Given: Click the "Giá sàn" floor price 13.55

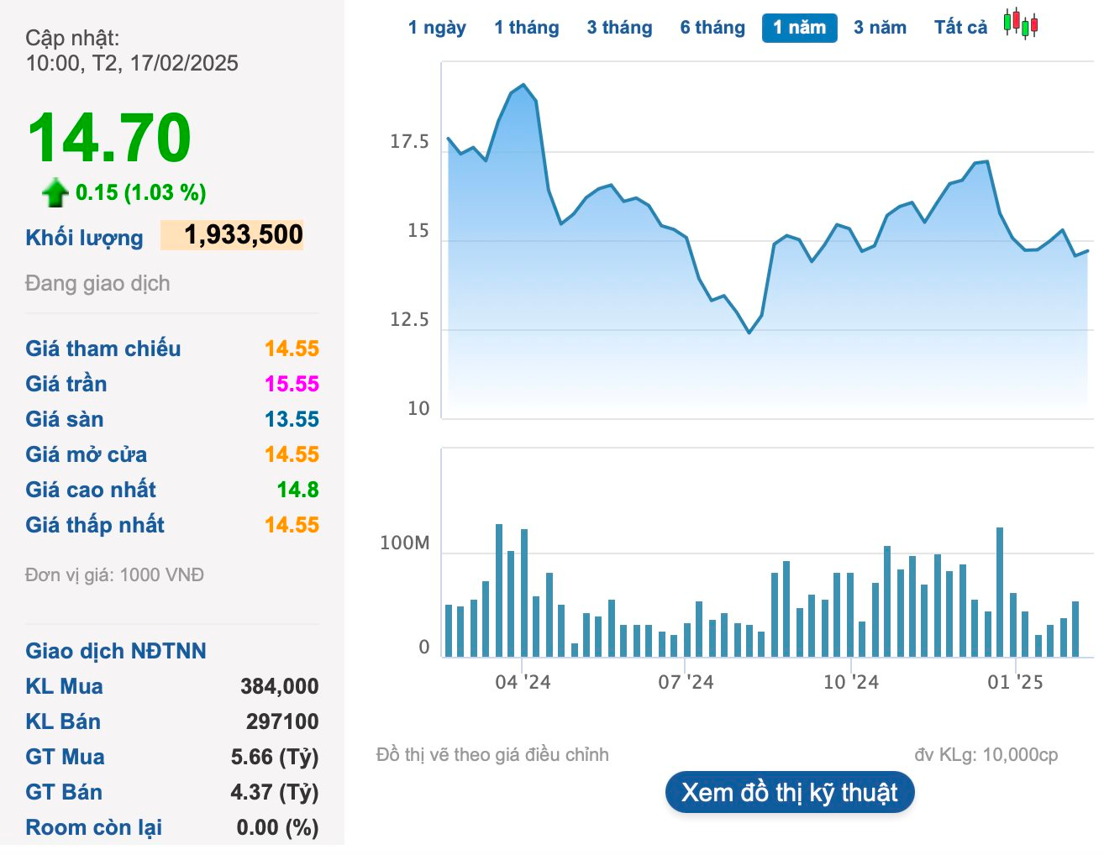Looking at the screenshot, I should click(x=292, y=419).
